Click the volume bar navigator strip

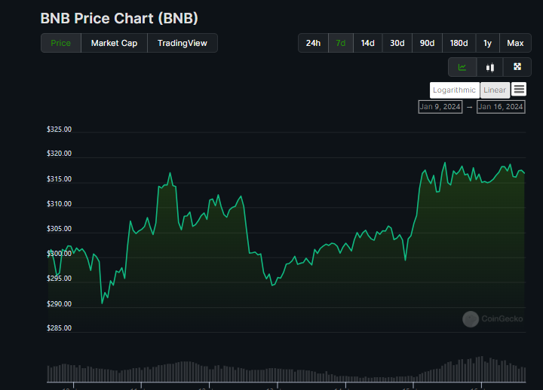tap(287, 369)
